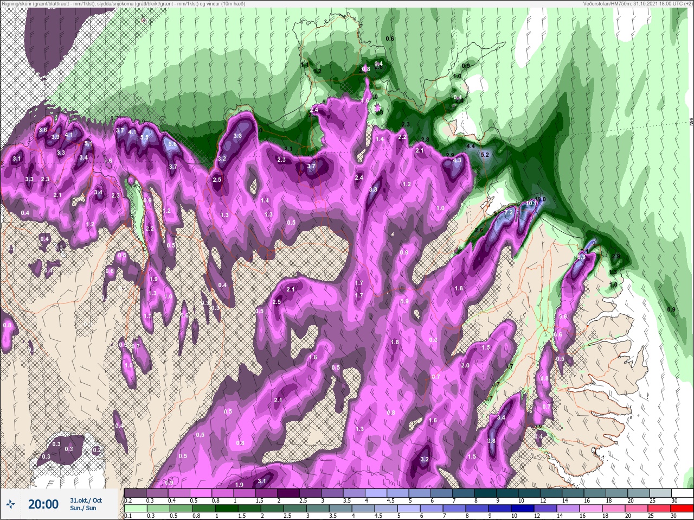Click the Sun./ Sun weekday label
This screenshot has width=694, height=520.
(x=83, y=508)
